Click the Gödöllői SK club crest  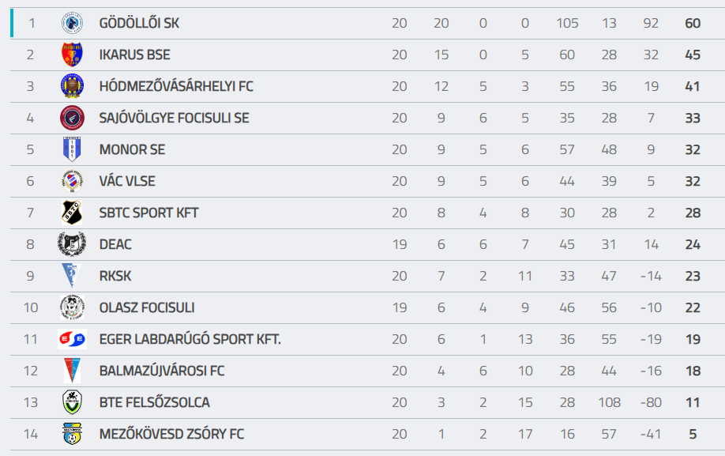pyautogui.click(x=72, y=23)
